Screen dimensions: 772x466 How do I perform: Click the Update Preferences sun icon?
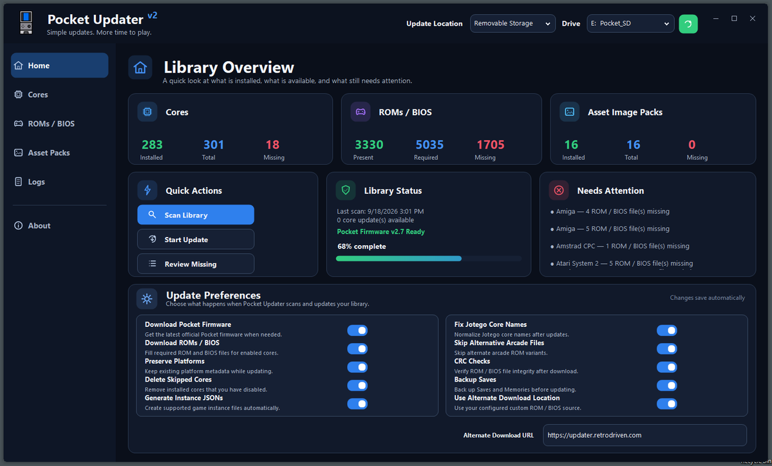click(x=147, y=299)
